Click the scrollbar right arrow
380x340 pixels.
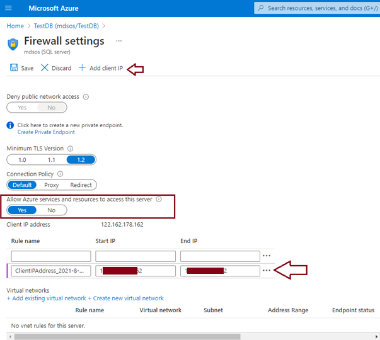click(x=376, y=337)
